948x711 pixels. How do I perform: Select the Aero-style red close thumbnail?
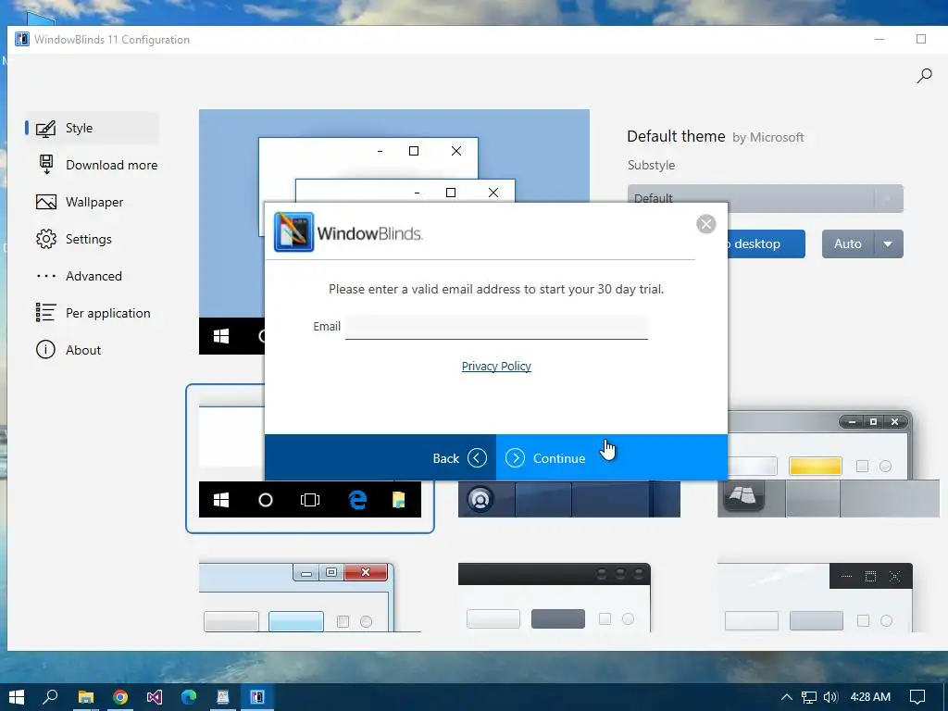click(309, 597)
